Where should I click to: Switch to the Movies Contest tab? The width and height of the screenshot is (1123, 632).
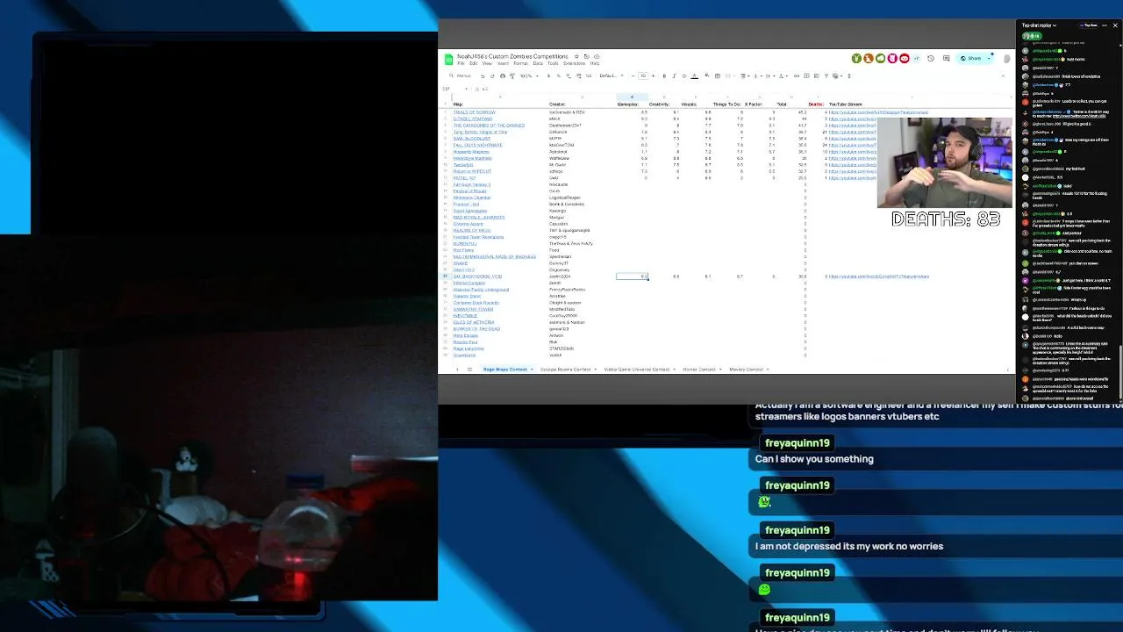pos(747,370)
